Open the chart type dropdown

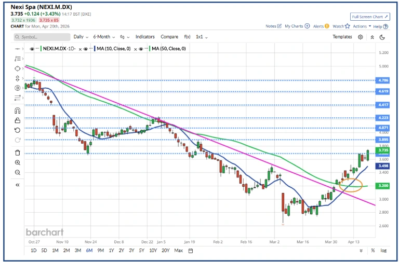point(125,37)
